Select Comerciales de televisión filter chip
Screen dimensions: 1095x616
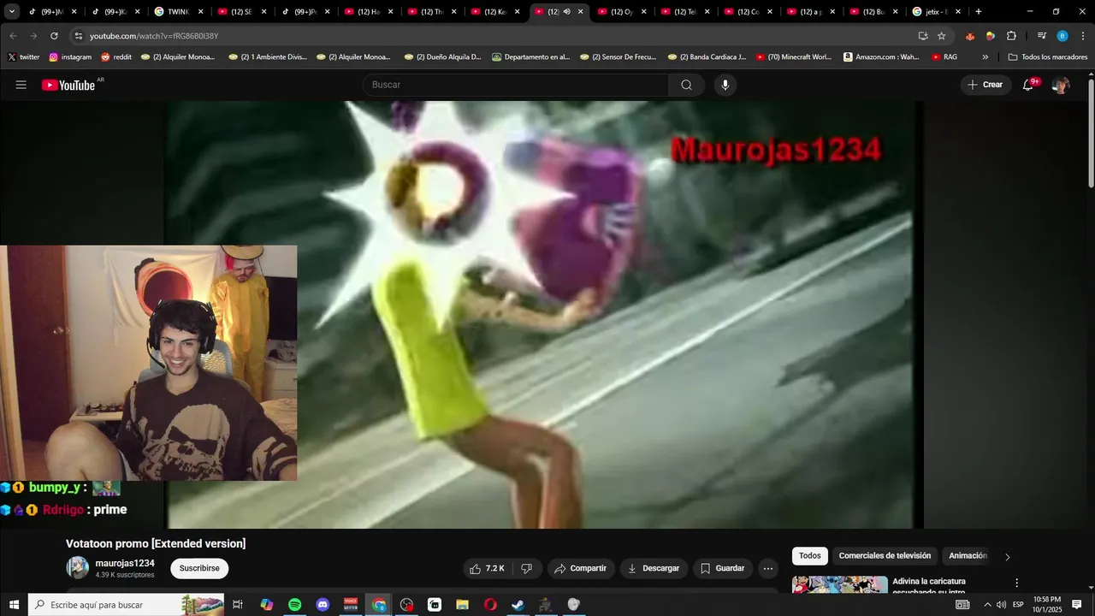point(885,556)
